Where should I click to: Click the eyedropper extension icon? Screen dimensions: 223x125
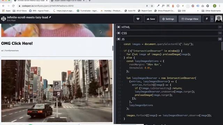[158, 6]
